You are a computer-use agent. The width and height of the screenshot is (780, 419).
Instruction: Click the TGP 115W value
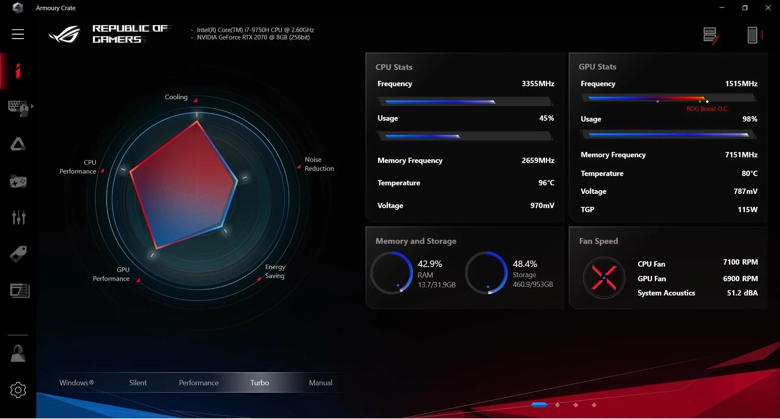(x=747, y=210)
